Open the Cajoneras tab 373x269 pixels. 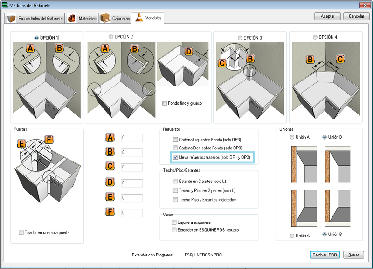pos(115,18)
